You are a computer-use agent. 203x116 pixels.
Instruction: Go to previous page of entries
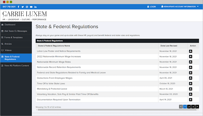point(181,107)
